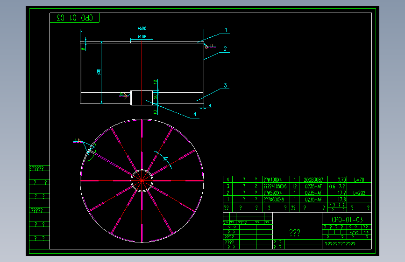Click callout number 4 below side view
The image size is (405, 262).
[195, 114]
